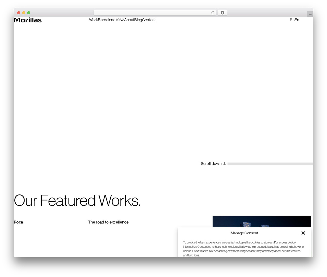Viewport: 327px width, 277px height.
Task: Click the Morillas logo
Action: [28, 20]
